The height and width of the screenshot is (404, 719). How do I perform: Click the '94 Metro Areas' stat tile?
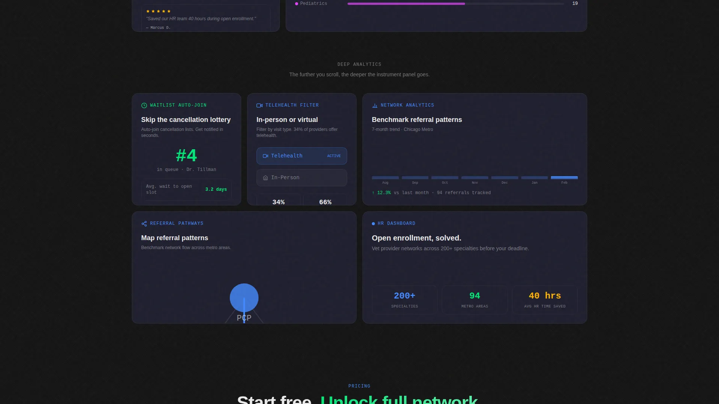475,300
